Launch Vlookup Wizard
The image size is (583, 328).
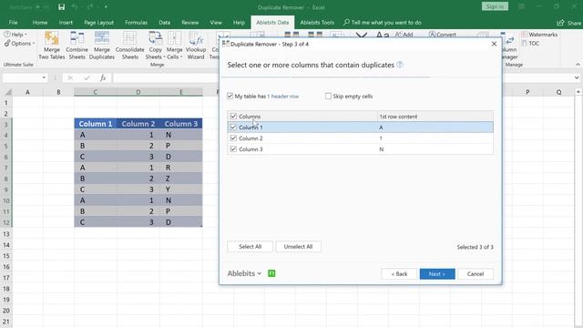click(x=196, y=46)
